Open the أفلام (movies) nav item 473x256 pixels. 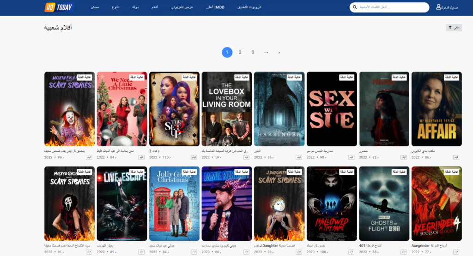[x=155, y=7]
